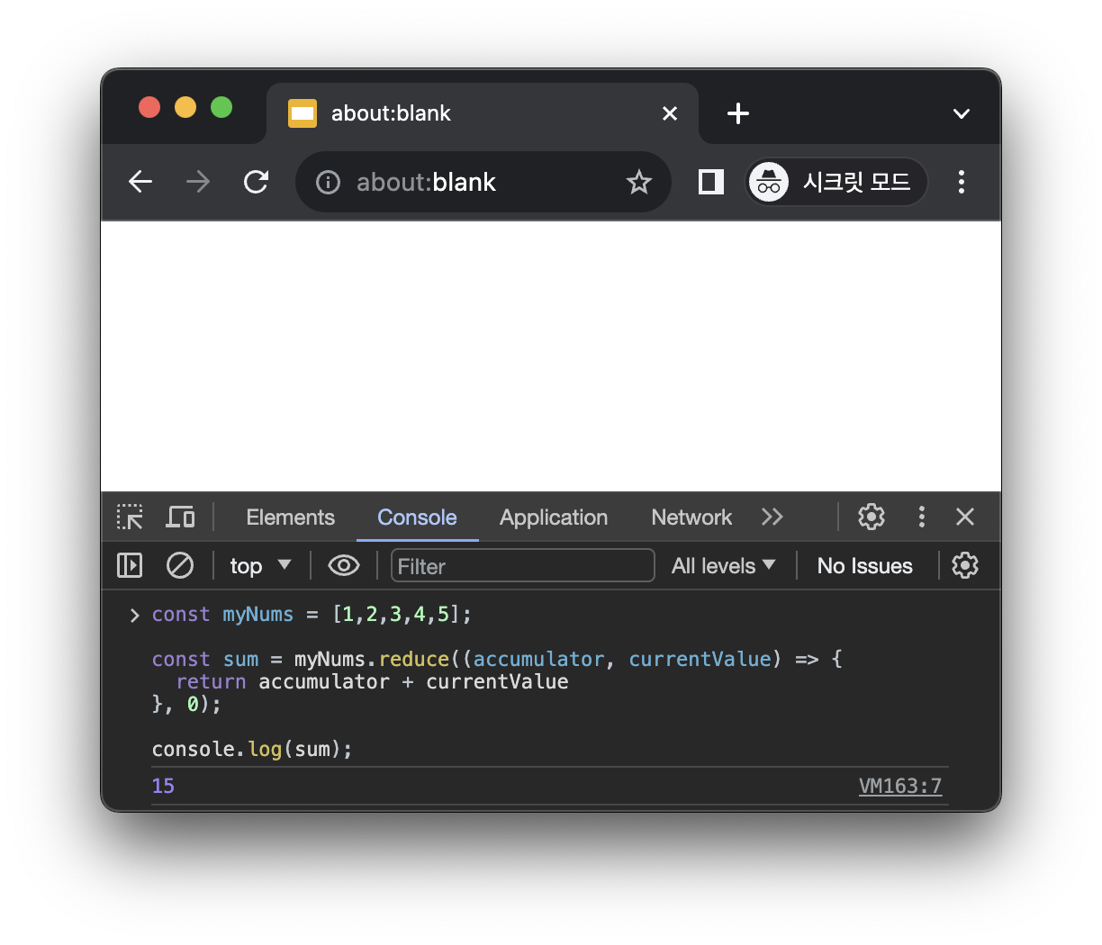Open live expression eye icon
This screenshot has height=945, width=1102.
point(344,565)
